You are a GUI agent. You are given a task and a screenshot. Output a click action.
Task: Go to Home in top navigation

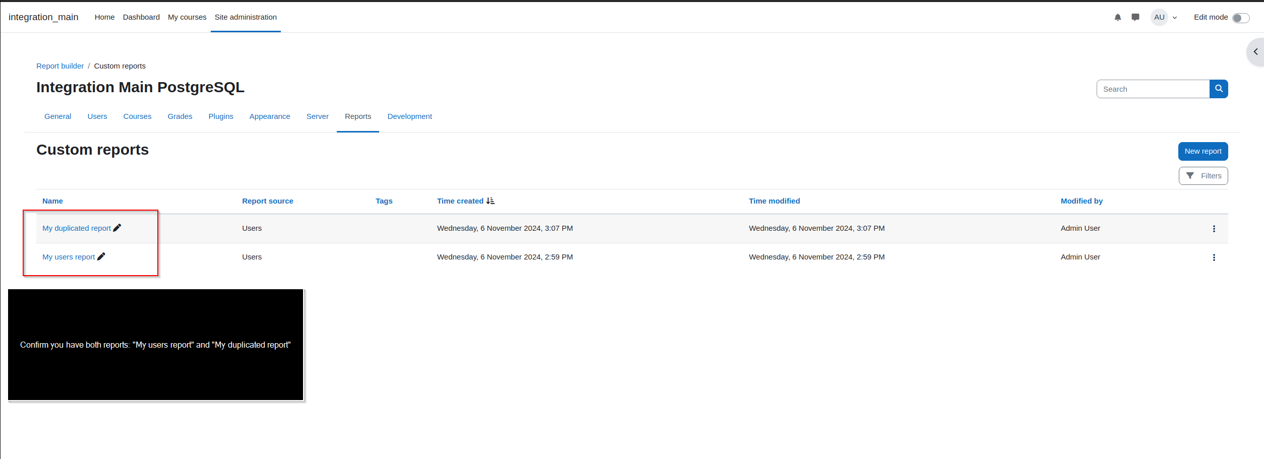pyautogui.click(x=105, y=17)
